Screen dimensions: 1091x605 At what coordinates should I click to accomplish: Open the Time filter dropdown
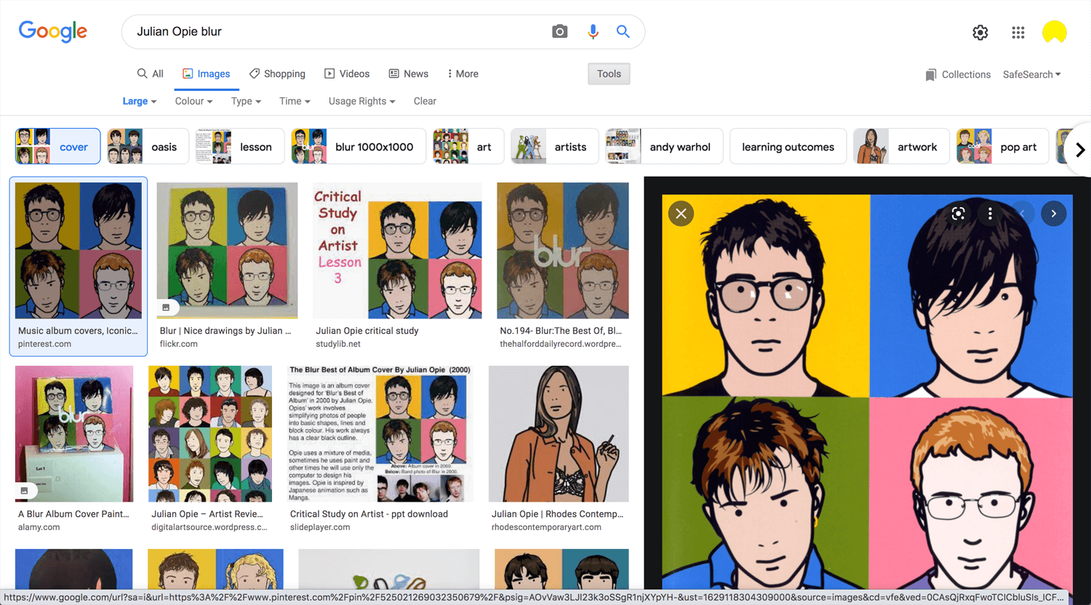(295, 101)
